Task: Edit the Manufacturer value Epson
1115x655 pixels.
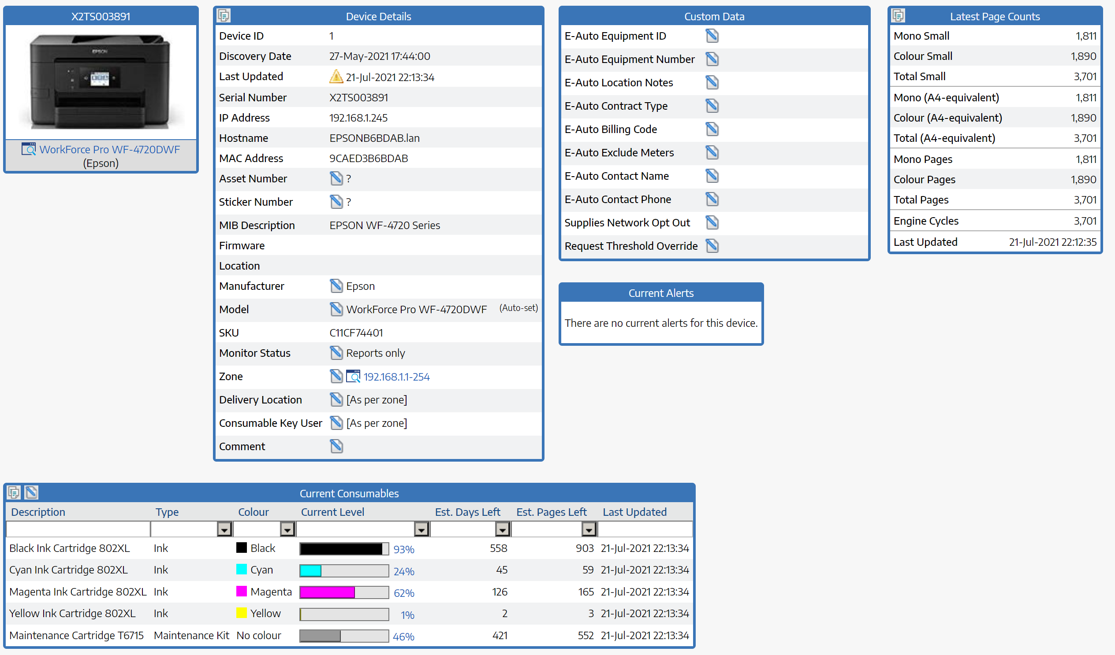Action: [x=336, y=286]
